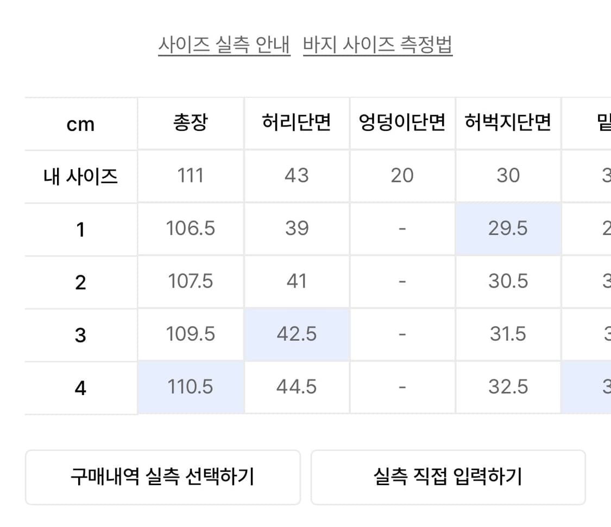Select the 허벅지단면 column header
Image resolution: width=611 pixels, height=527 pixels.
pyautogui.click(x=508, y=124)
